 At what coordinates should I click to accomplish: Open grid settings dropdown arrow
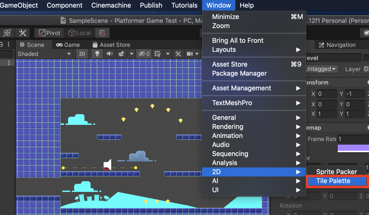click(x=168, y=54)
